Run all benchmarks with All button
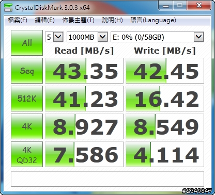Screen dimensions: 215x195 point(27,43)
